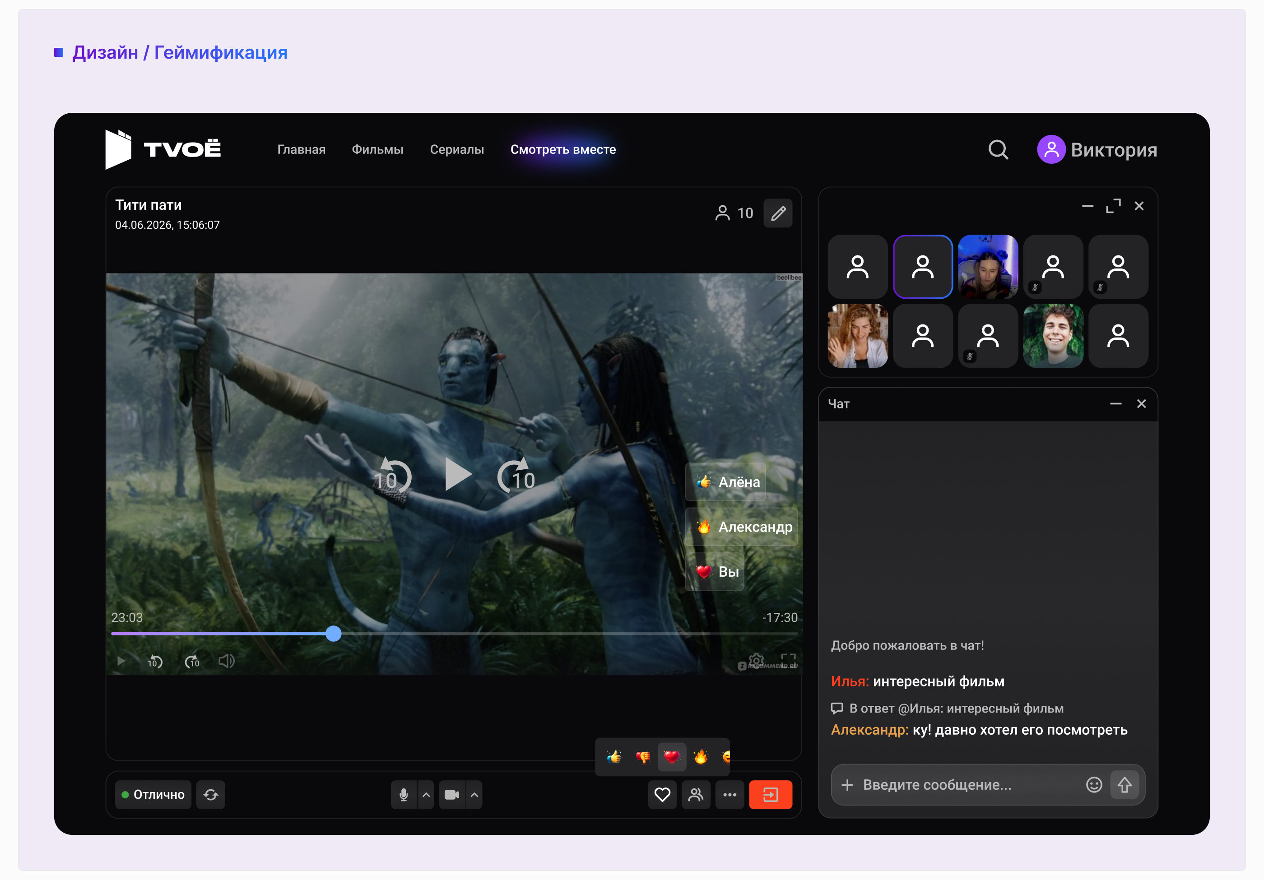The height and width of the screenshot is (880, 1264).
Task: Send thumbs up reaction emoji
Action: [614, 757]
